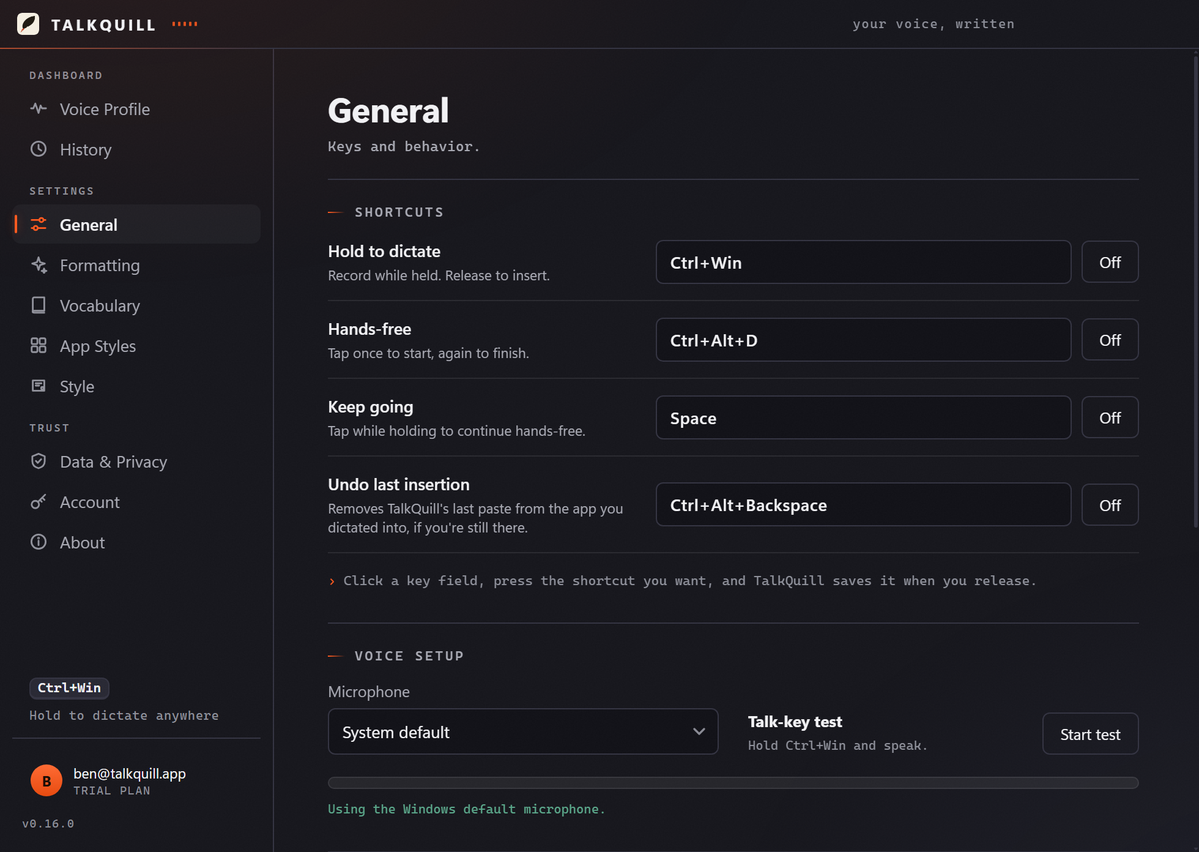The image size is (1199, 852).
Task: Click the orange dotted indicator beside TALKQUILL
Action: click(x=185, y=24)
